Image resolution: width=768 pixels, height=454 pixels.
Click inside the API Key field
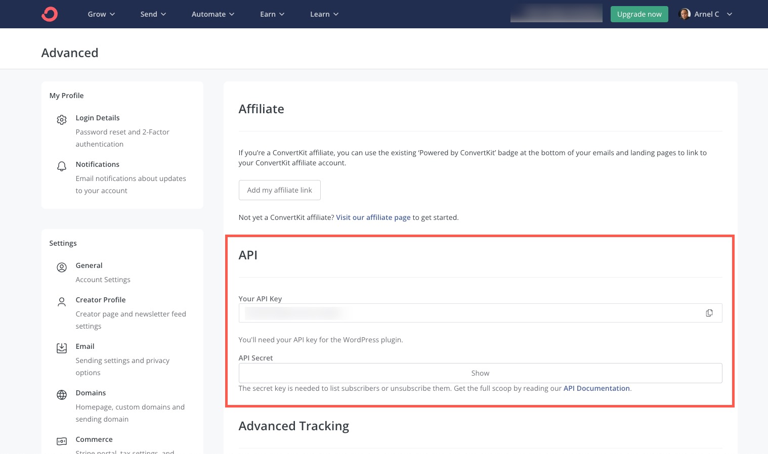point(455,312)
